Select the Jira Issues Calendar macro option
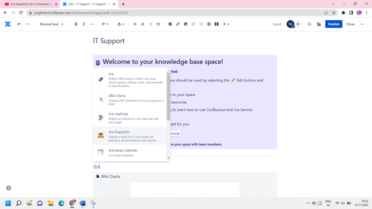This screenshot has width=372, height=209. (130, 152)
